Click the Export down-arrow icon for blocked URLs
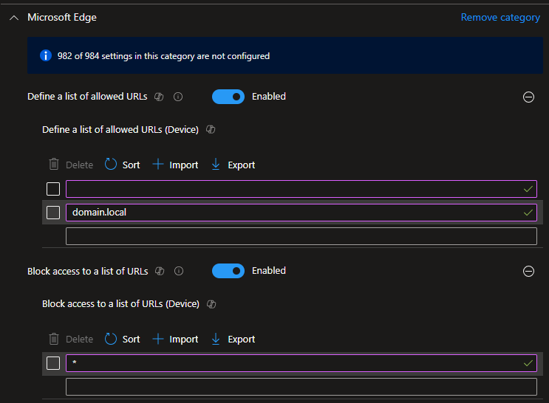 pos(216,339)
